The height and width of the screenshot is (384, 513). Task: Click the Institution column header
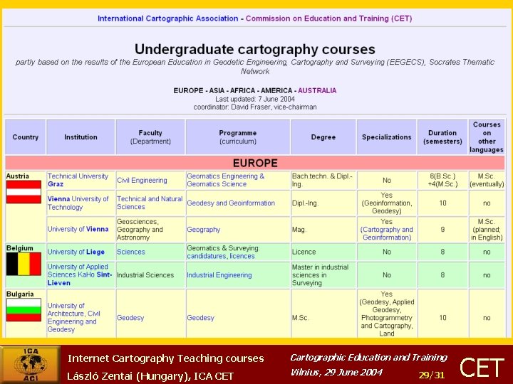click(81, 137)
